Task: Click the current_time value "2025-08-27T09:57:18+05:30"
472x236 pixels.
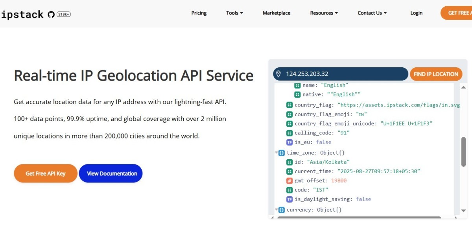Action: (x=379, y=171)
